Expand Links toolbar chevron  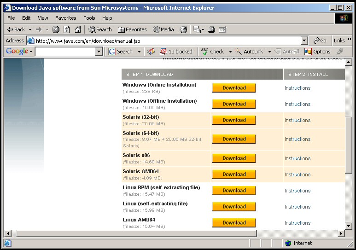pos(350,39)
